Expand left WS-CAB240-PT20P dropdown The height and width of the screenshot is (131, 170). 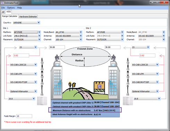(35, 82)
